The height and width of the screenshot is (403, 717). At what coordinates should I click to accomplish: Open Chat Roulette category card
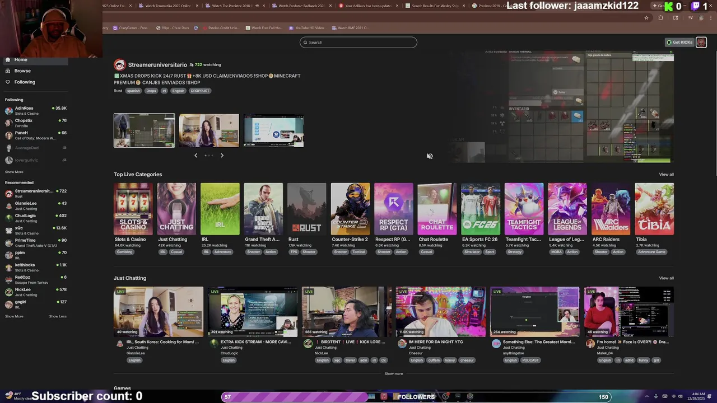pyautogui.click(x=437, y=209)
